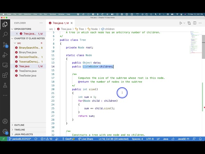Open Source Control view with badge
Viewport: 205px width, 154px height.
point(5,45)
